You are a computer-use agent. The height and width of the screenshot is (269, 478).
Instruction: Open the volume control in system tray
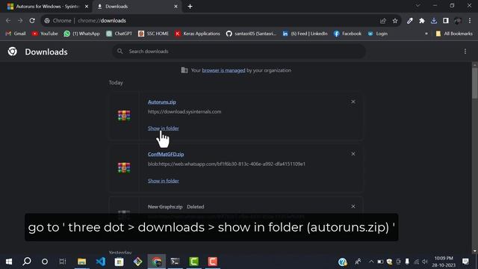point(425,262)
